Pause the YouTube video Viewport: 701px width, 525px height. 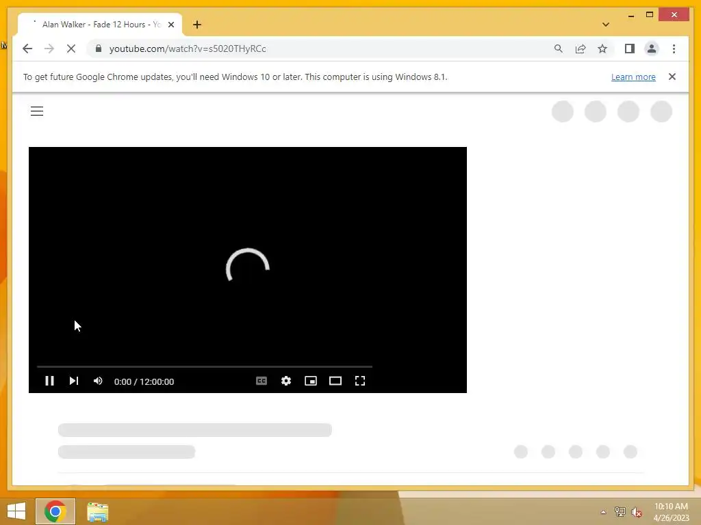pos(49,381)
